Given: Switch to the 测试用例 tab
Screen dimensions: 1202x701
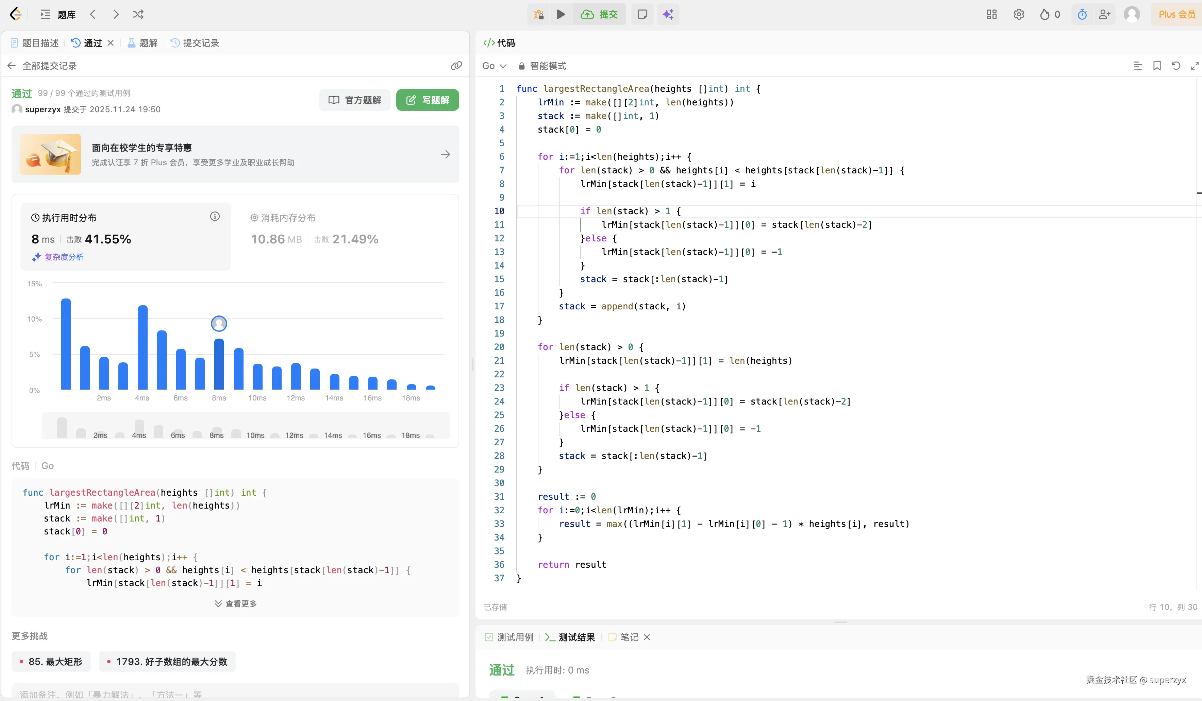Looking at the screenshot, I should 510,637.
